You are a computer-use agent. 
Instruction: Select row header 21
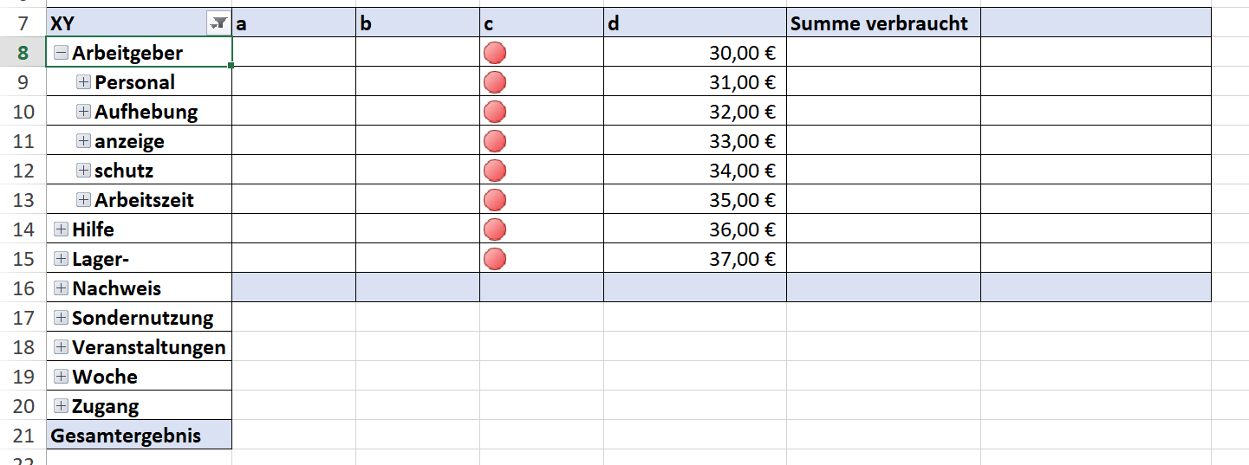(23, 436)
